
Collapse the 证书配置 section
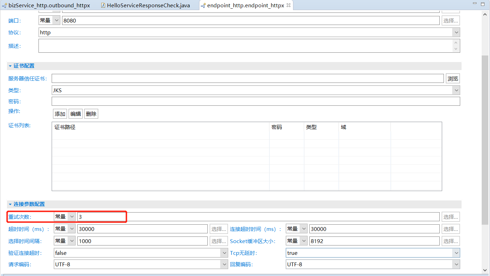point(10,66)
